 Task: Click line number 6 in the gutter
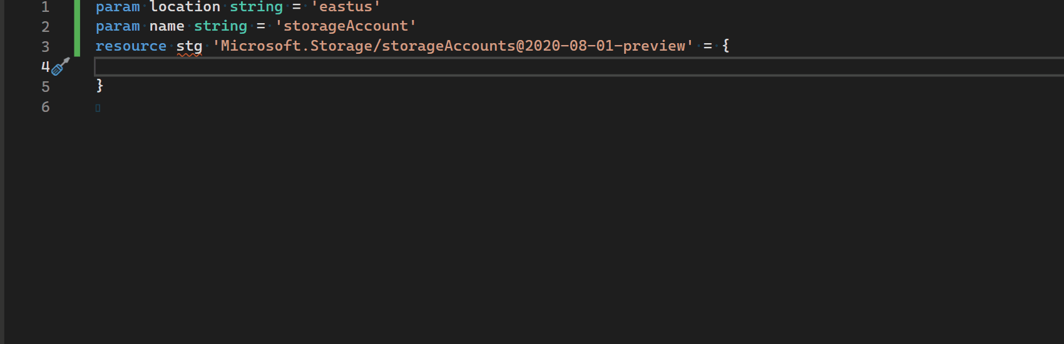coord(45,106)
